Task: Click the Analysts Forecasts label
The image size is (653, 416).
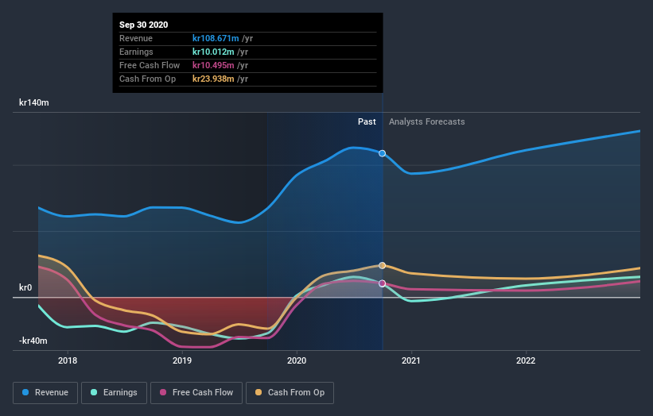Action: 427,121
